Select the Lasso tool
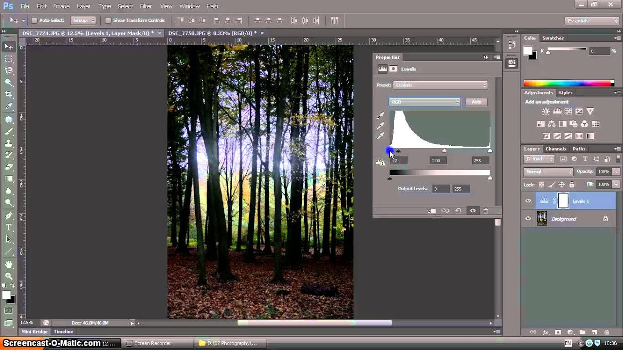Screen dimensions: 623x350 (x=9, y=70)
